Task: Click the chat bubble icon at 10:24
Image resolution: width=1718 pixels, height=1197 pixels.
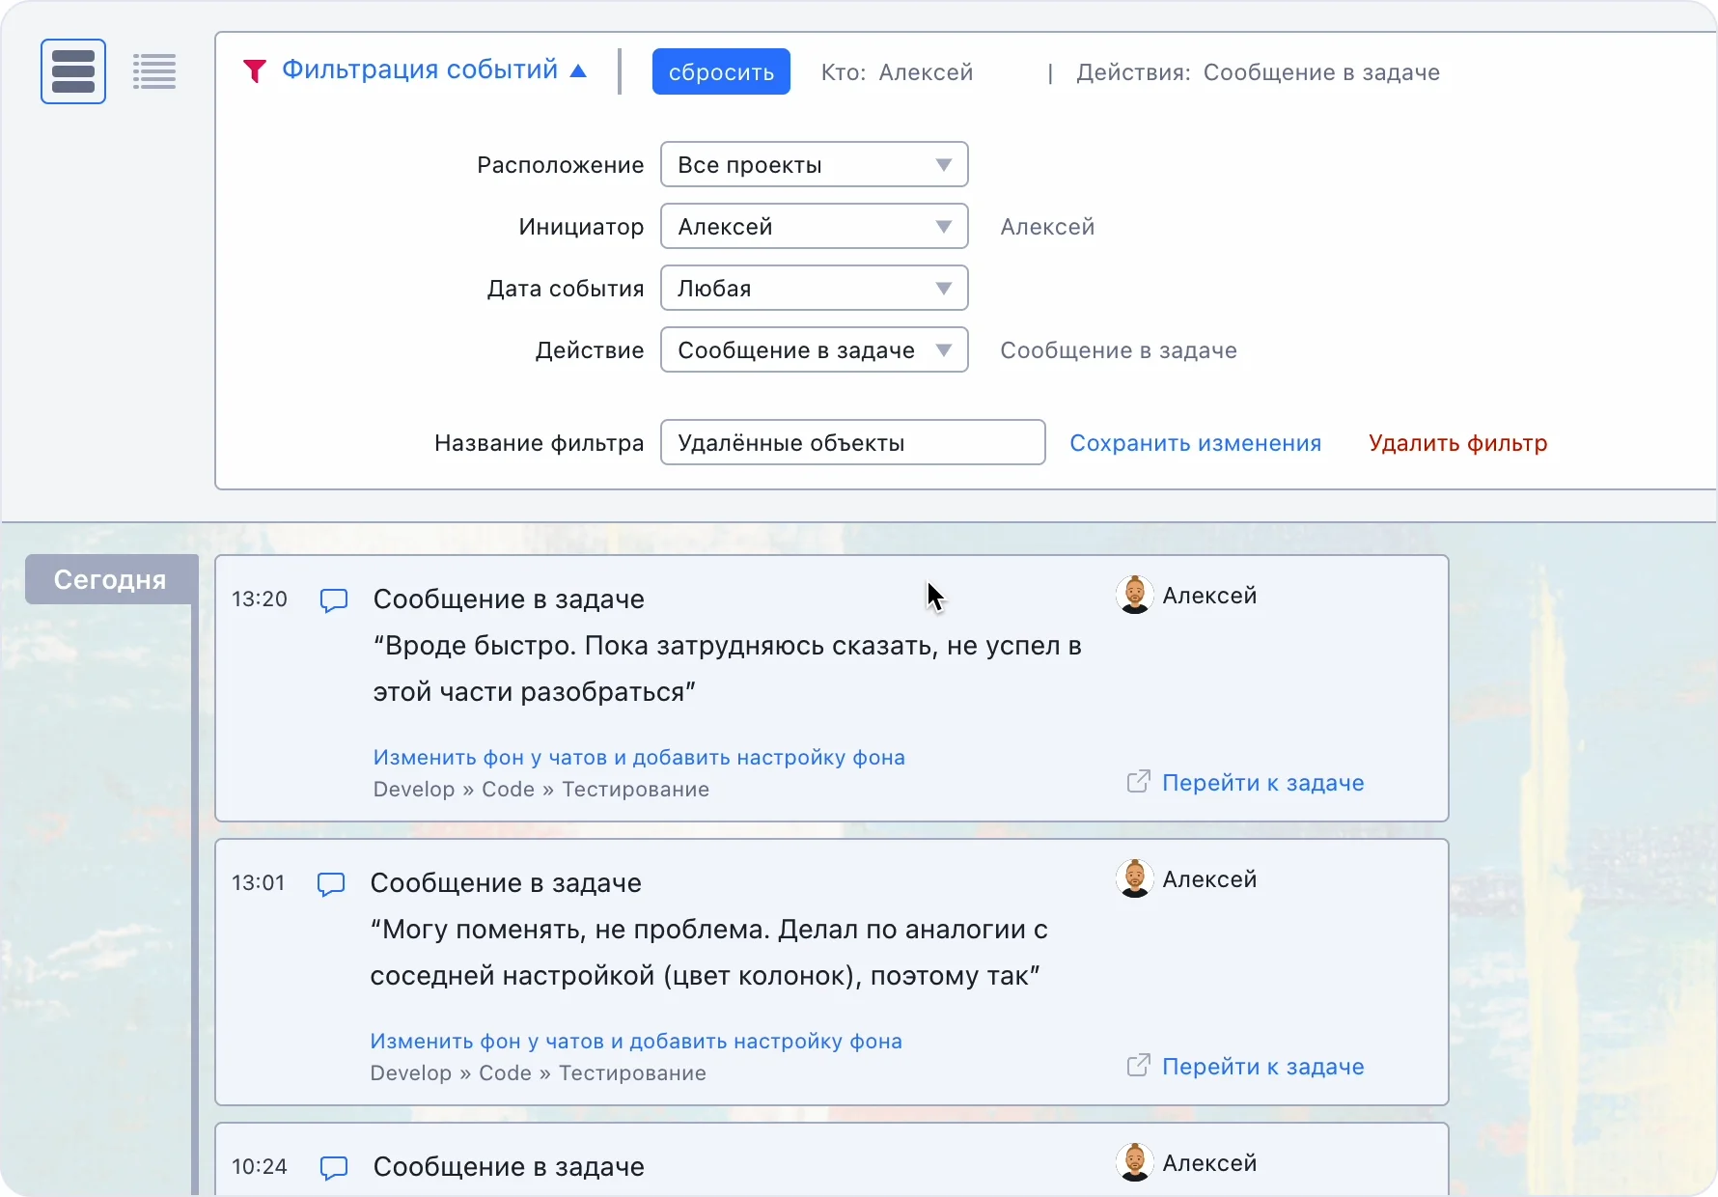Action: click(x=334, y=1168)
